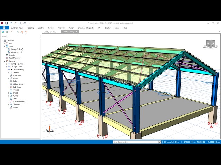Image resolution: width=221 pixels, height=165 pixels.
Task: Expand the Columns node
Action: pyautogui.click(x=9, y=73)
